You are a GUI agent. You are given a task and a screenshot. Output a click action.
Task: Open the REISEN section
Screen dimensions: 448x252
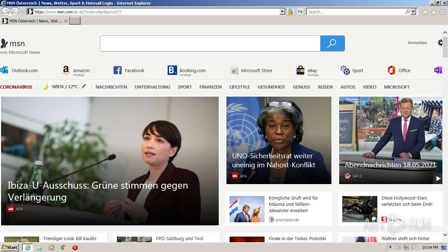coord(325,87)
